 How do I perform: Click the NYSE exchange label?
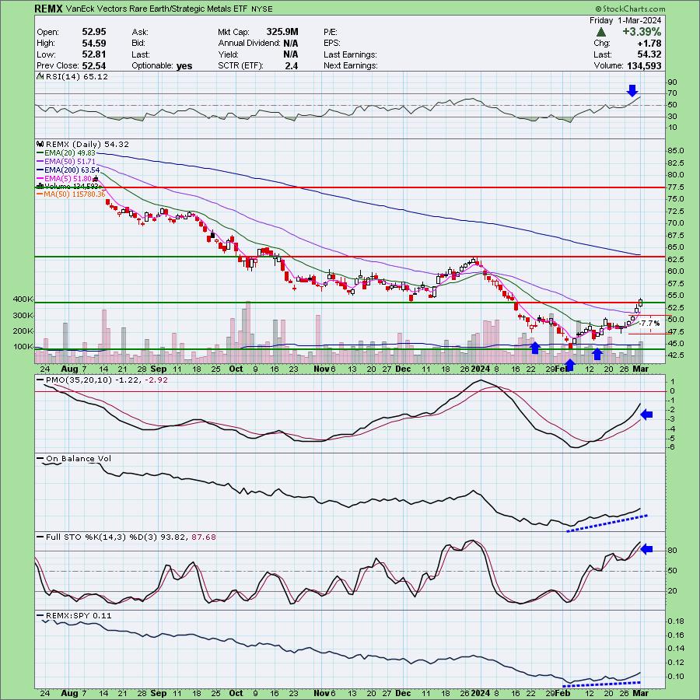(x=262, y=9)
